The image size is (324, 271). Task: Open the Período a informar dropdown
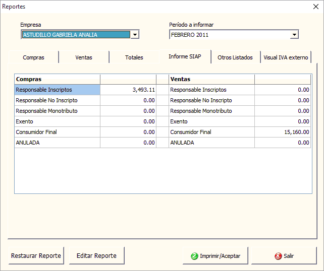[294, 35]
